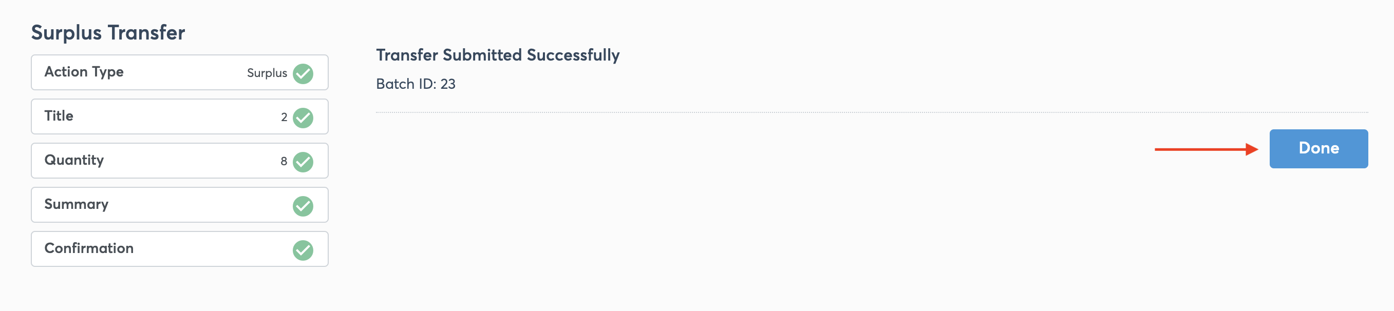The width and height of the screenshot is (1394, 311).
Task: Click the value 2 shown beside Title
Action: point(285,116)
